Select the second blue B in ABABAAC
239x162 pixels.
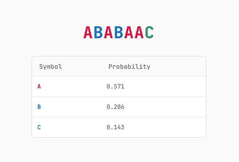tap(119, 32)
